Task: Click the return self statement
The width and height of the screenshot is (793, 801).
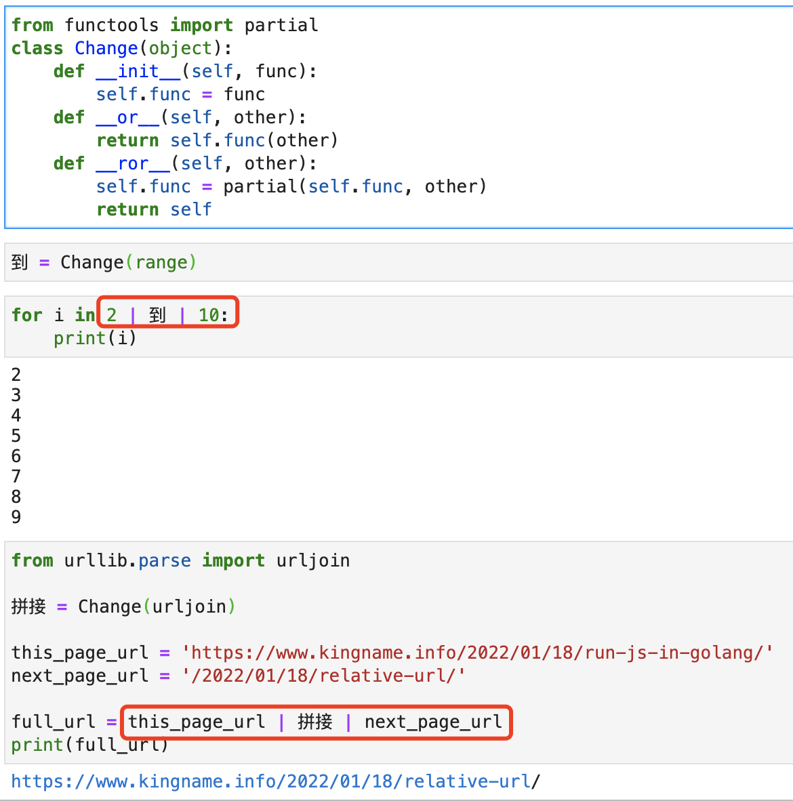Action: tap(154, 209)
